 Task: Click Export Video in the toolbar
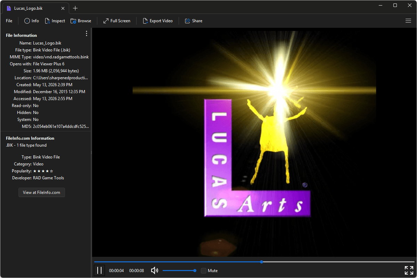click(x=158, y=21)
